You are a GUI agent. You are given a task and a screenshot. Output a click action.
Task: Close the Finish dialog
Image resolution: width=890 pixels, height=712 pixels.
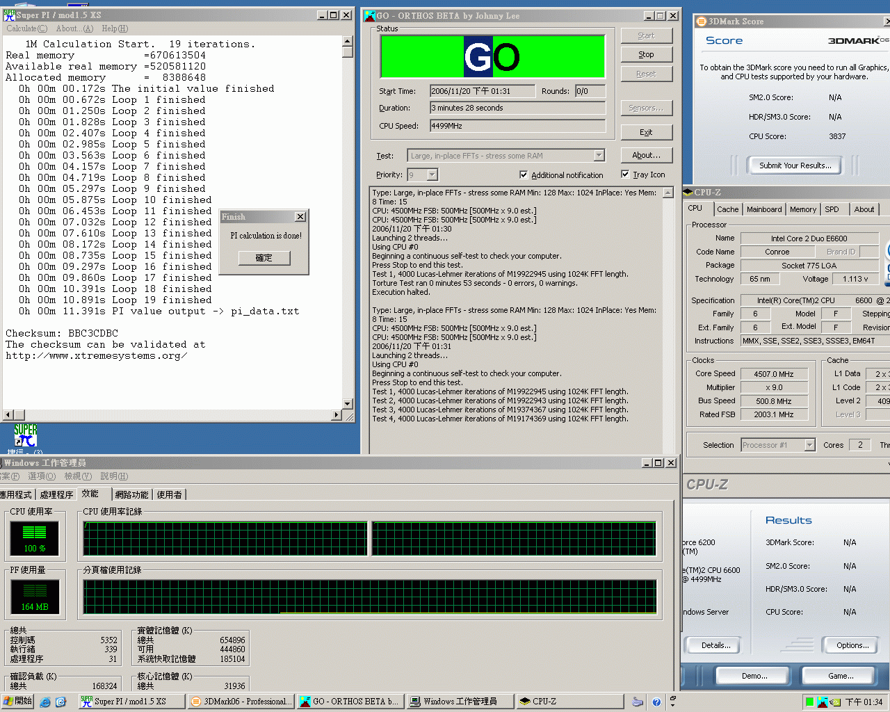tap(300, 217)
